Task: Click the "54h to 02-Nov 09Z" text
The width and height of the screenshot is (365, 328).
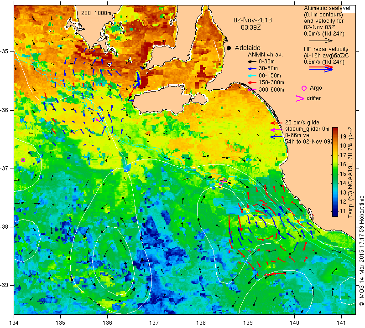Action: [309, 142]
